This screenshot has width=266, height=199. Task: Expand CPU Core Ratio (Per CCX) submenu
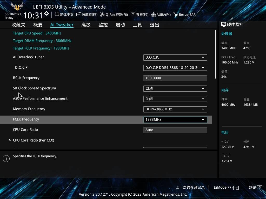(x=34, y=140)
